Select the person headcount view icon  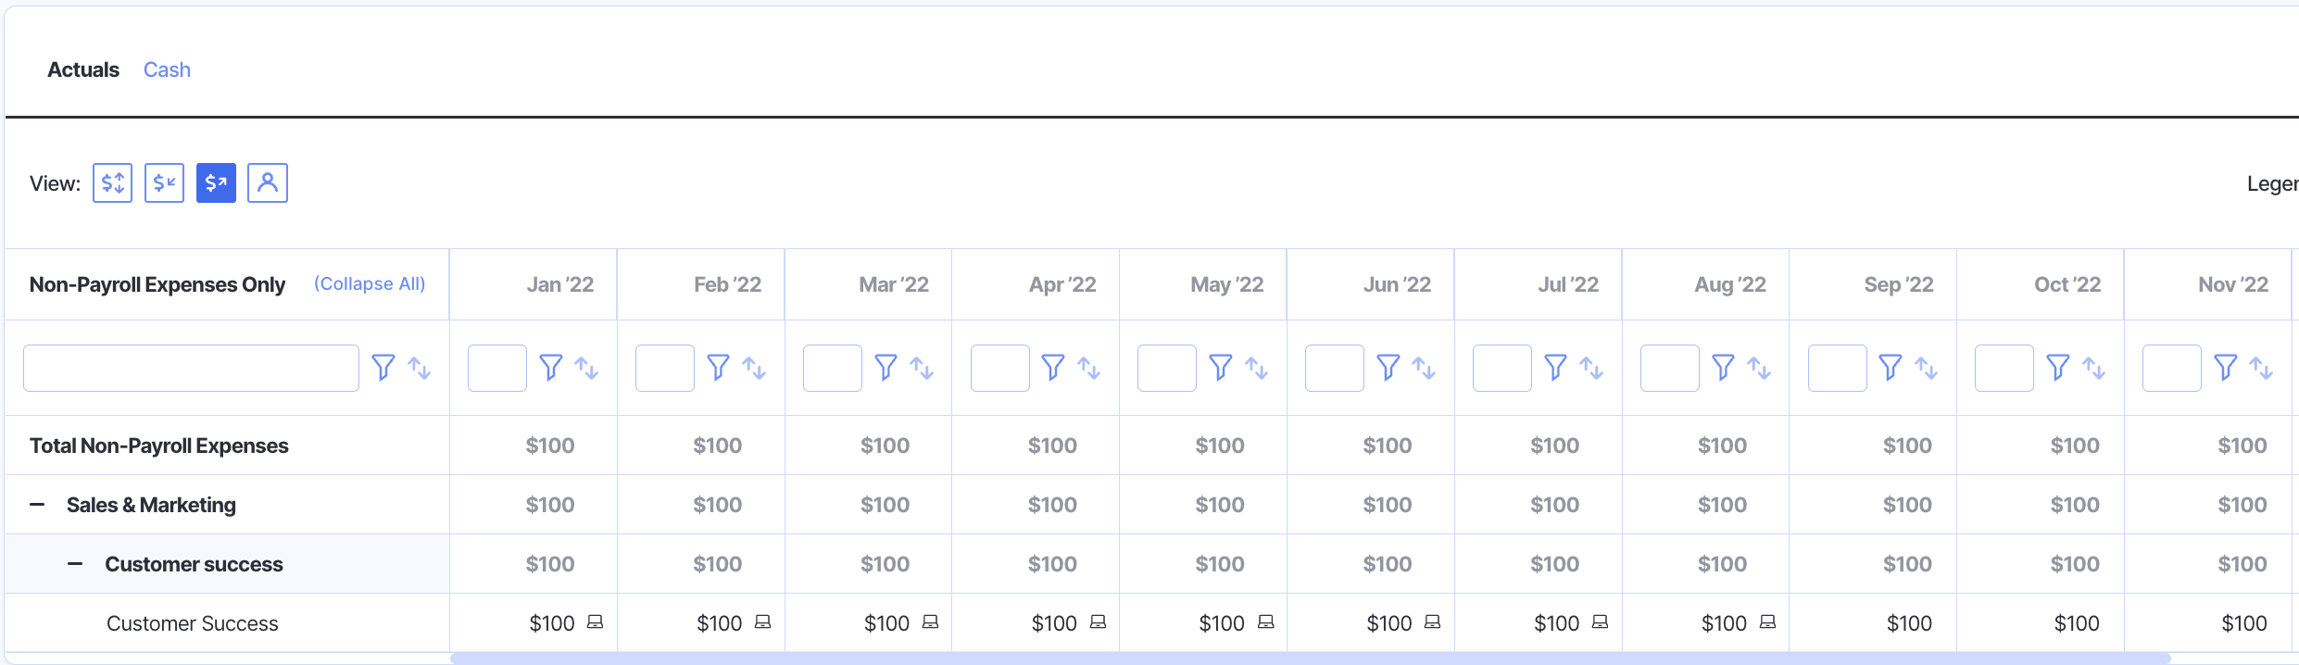click(268, 182)
